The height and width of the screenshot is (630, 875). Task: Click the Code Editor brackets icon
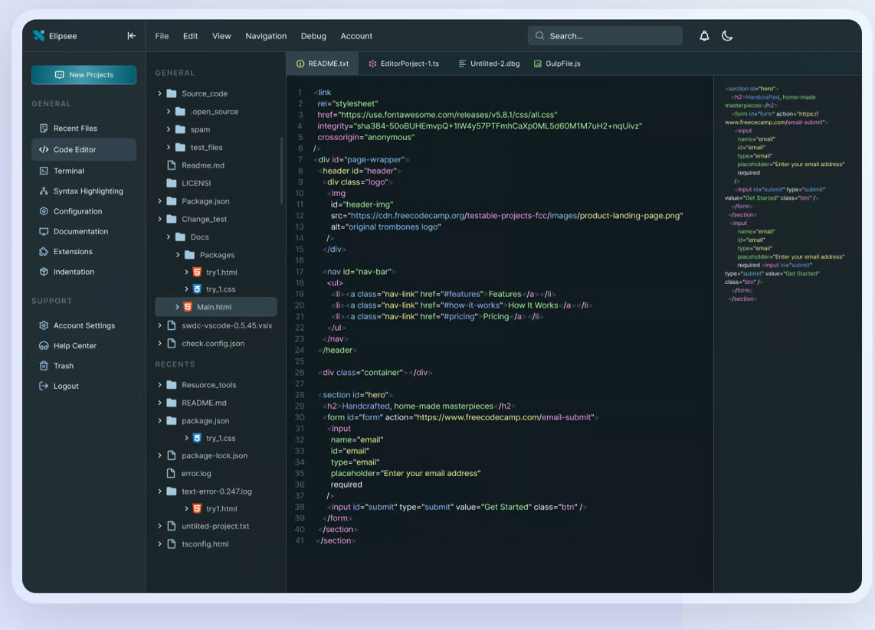[x=44, y=149]
